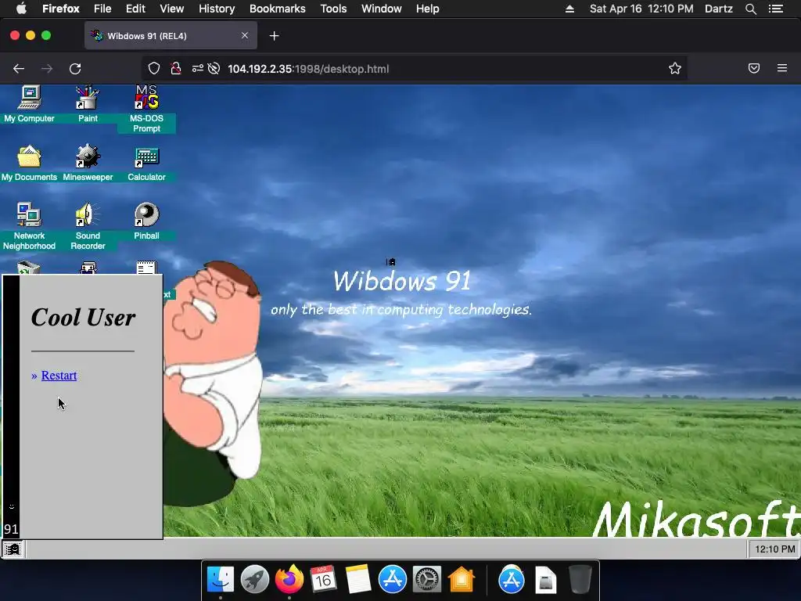Open the Bookmarks menu
This screenshot has height=601, width=801.
pos(278,9)
